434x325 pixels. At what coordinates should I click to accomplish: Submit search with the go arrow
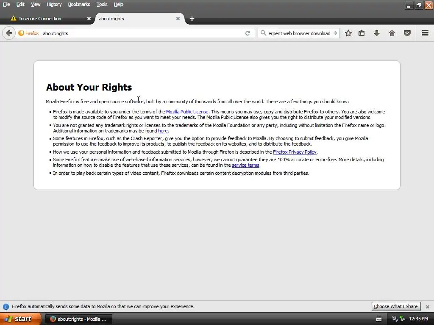335,33
